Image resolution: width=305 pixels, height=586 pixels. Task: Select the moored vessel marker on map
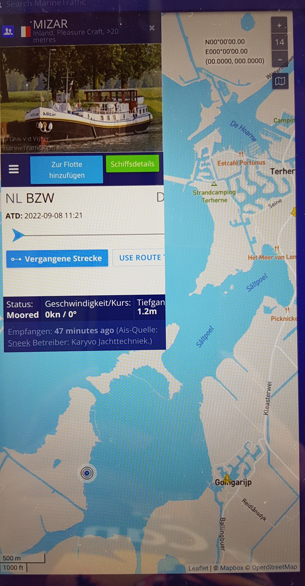pyautogui.click(x=87, y=473)
